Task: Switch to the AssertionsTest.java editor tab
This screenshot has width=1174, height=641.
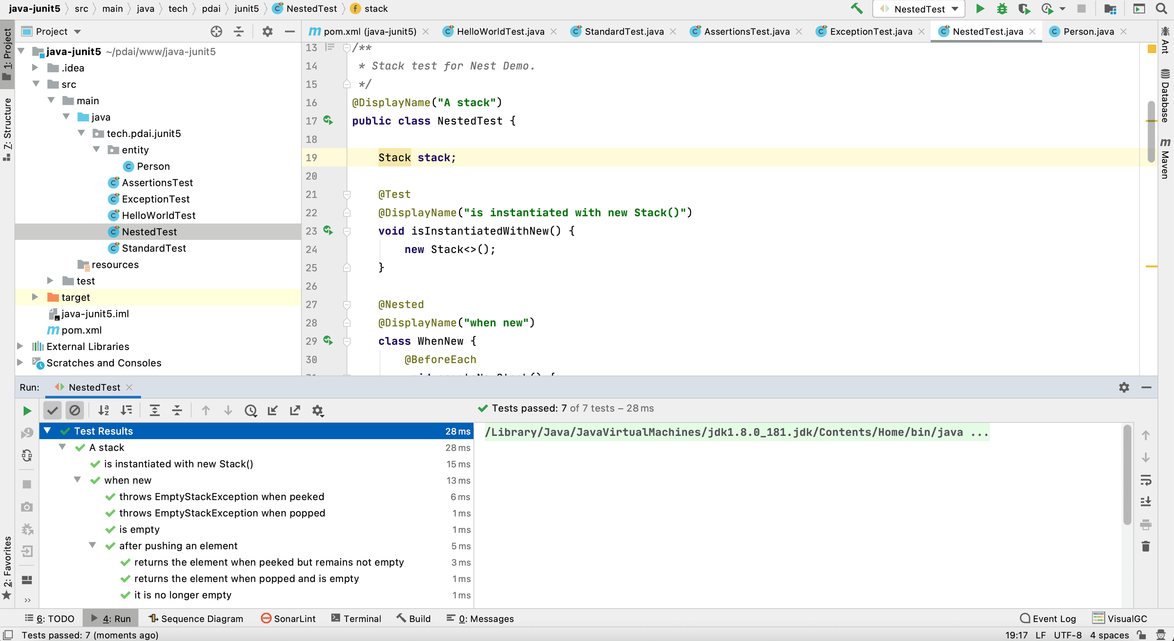Action: (x=746, y=31)
